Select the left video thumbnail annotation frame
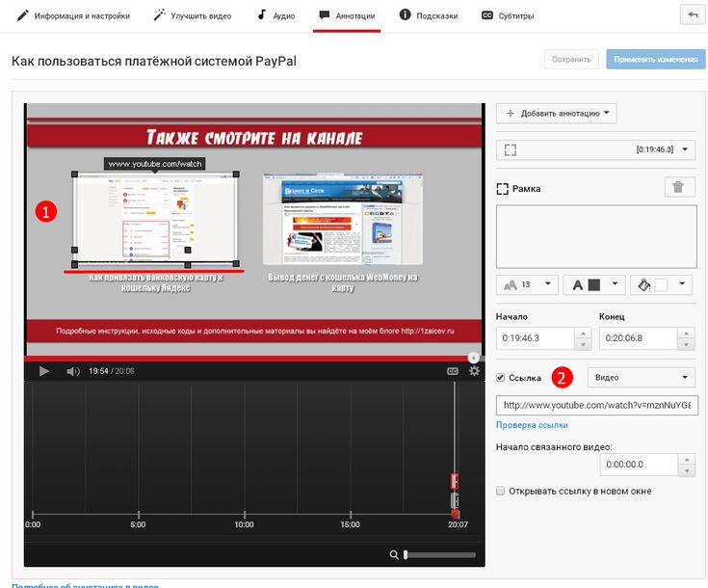This screenshot has height=588, width=708. pos(155,220)
